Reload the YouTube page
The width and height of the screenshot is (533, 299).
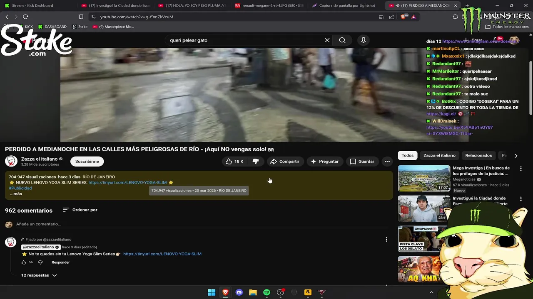coord(25,17)
